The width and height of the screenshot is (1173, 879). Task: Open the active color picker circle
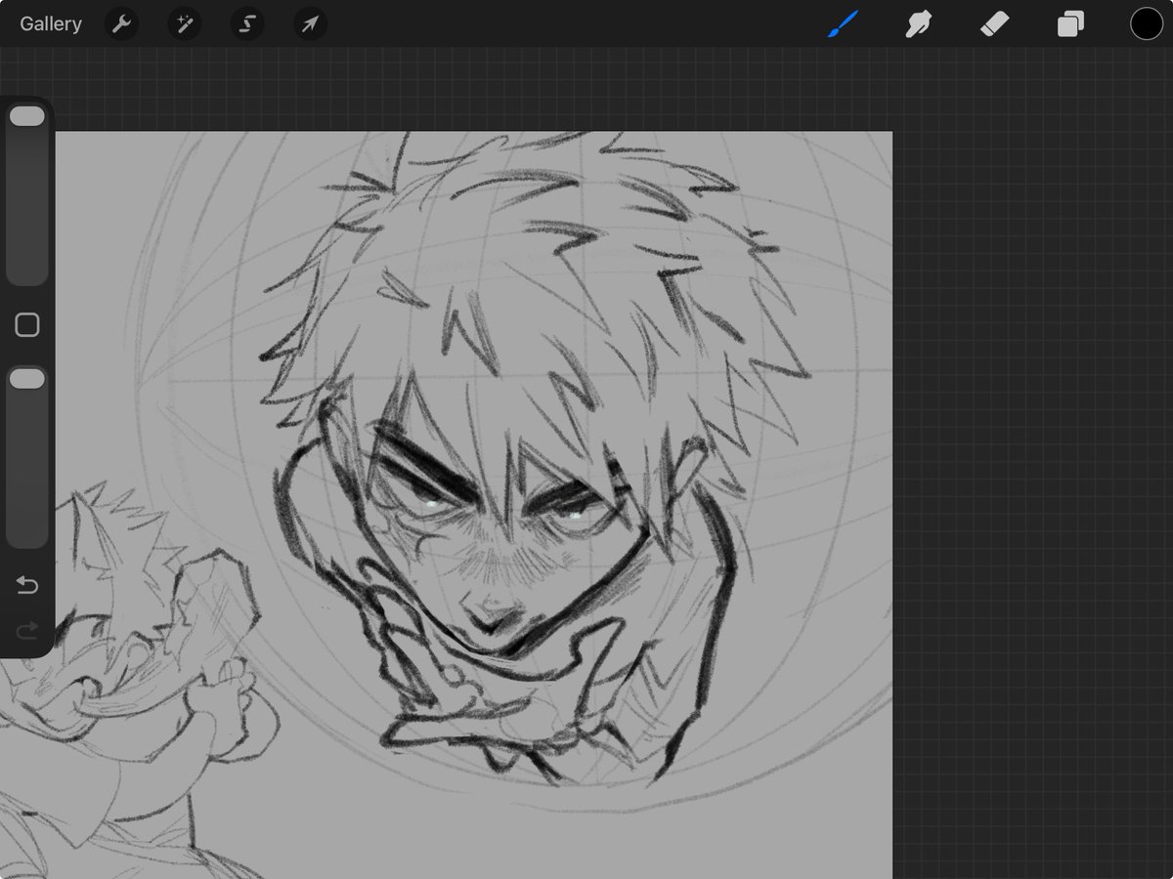pos(1147,23)
